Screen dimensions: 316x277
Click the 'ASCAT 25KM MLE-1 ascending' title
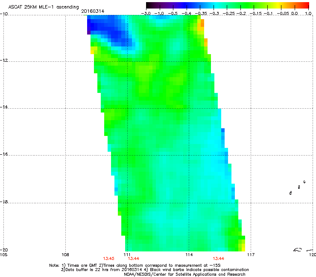coord(44,7)
